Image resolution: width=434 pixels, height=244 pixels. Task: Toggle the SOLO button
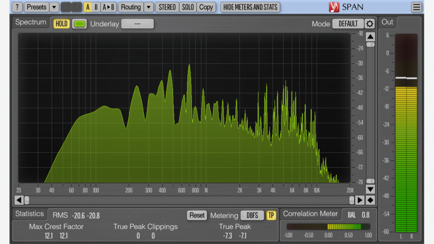[188, 7]
